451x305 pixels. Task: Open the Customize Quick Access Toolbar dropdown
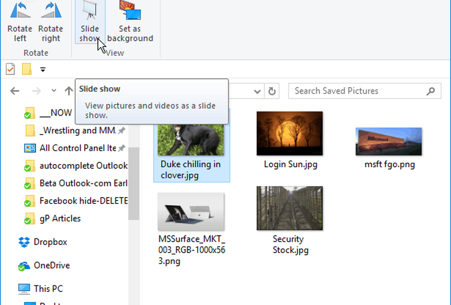pyautogui.click(x=43, y=69)
